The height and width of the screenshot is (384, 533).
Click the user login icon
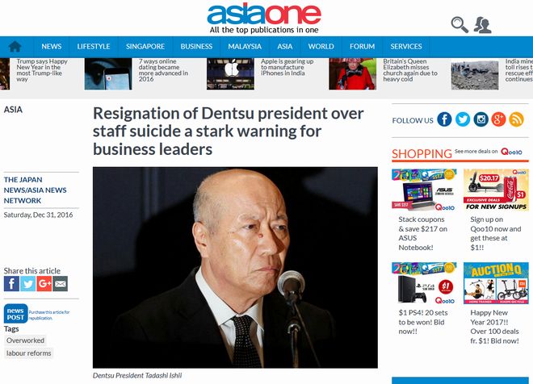tap(483, 25)
